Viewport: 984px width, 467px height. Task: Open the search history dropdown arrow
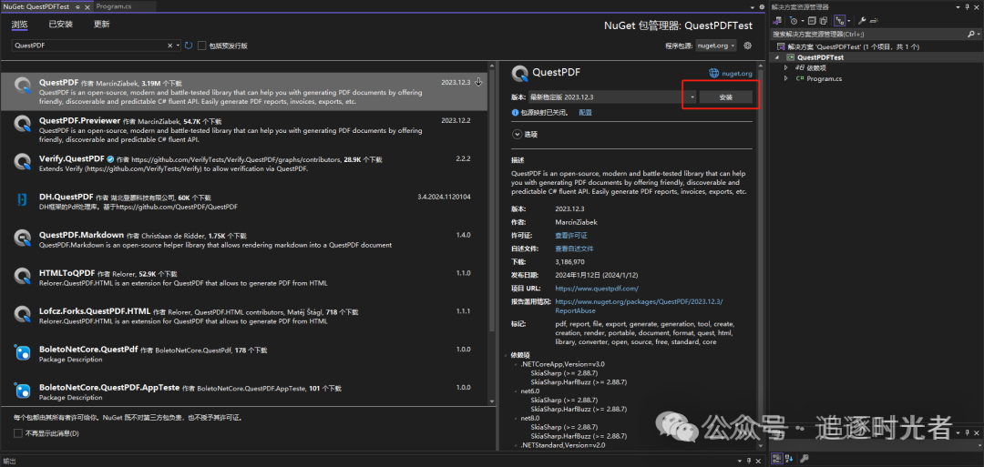[x=179, y=46]
